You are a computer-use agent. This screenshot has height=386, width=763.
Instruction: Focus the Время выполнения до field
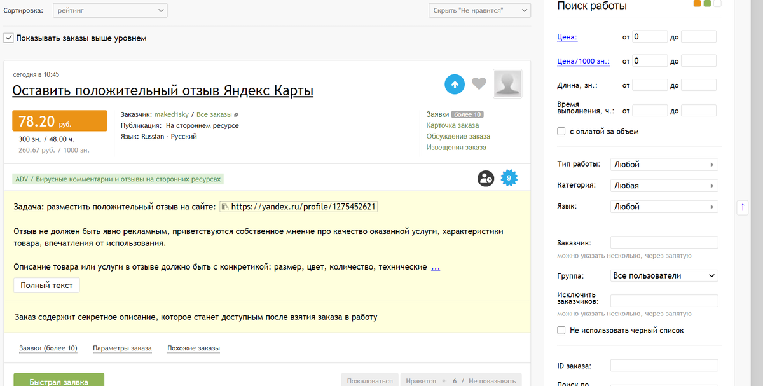click(x=699, y=111)
